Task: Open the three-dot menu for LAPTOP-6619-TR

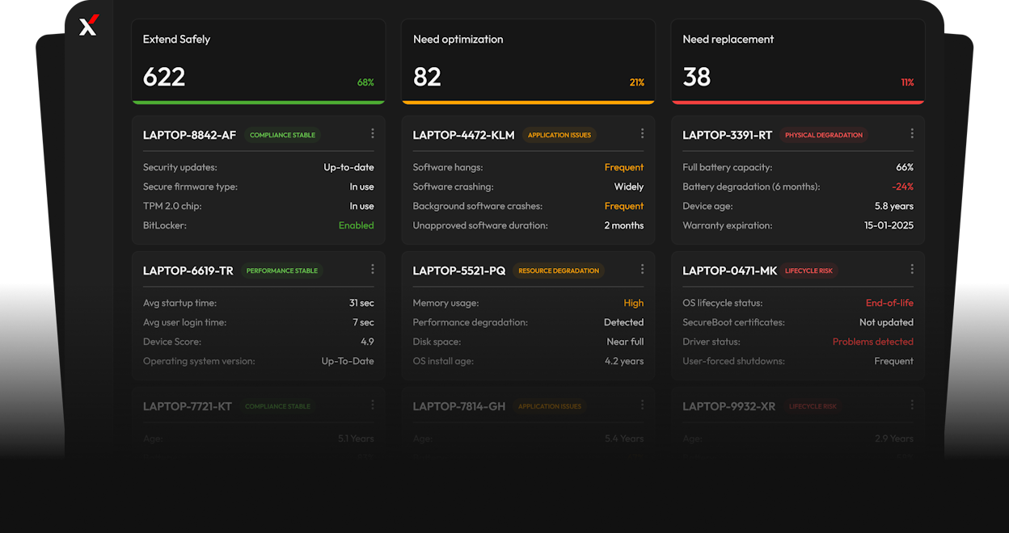Action: (x=373, y=270)
